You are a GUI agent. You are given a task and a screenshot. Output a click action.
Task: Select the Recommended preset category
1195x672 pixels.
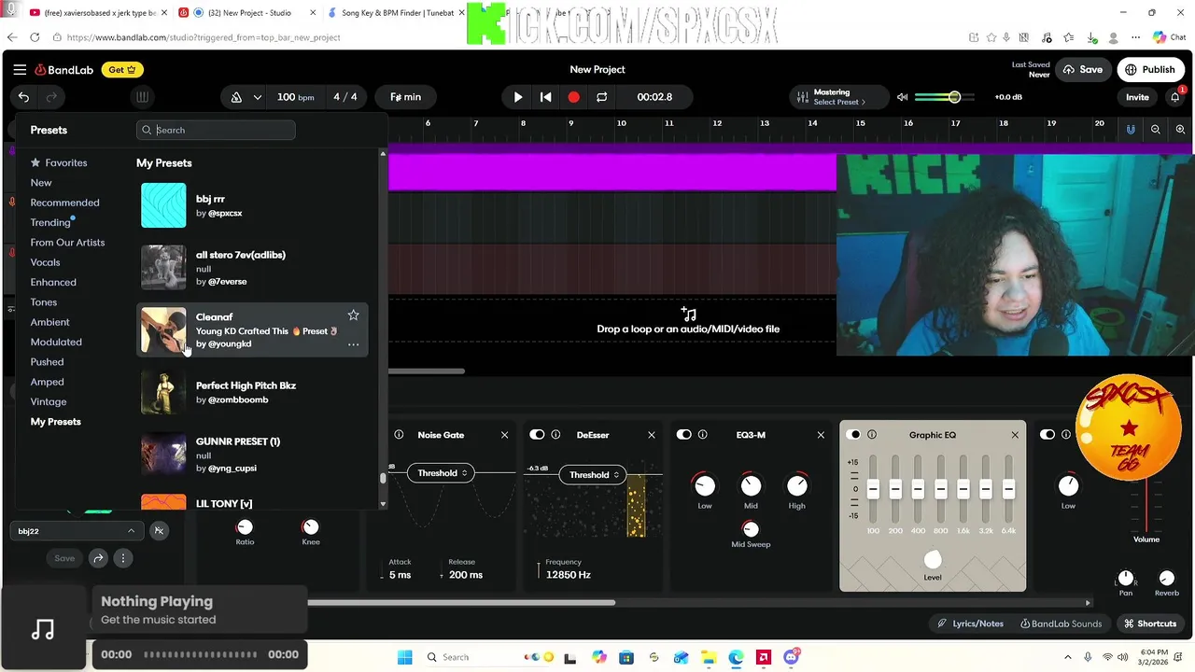(x=64, y=203)
